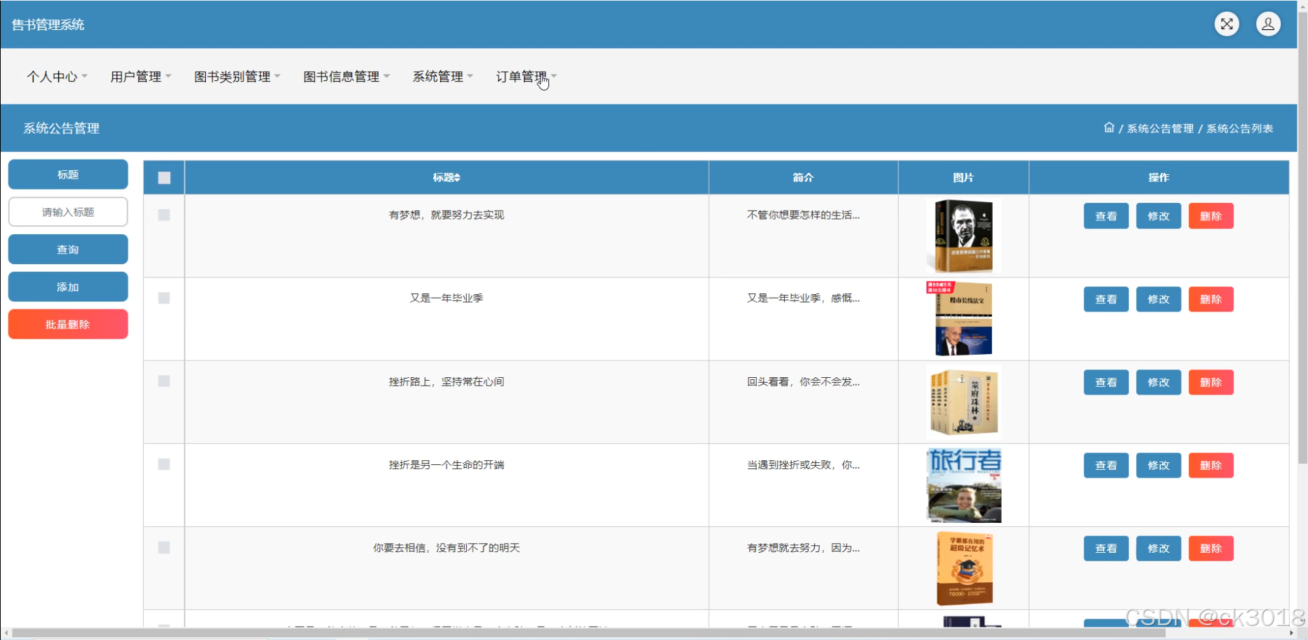Viewport: 1308px width, 640px height.
Task: Edit the row 挫折是另一个生命的开端
Action: click(x=1158, y=465)
